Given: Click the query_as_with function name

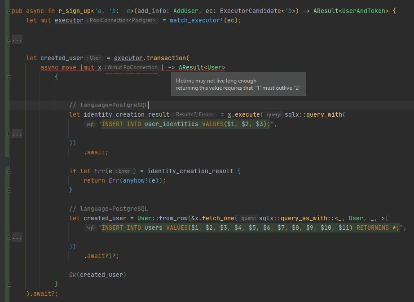Looking at the screenshot, I should 304,219.
